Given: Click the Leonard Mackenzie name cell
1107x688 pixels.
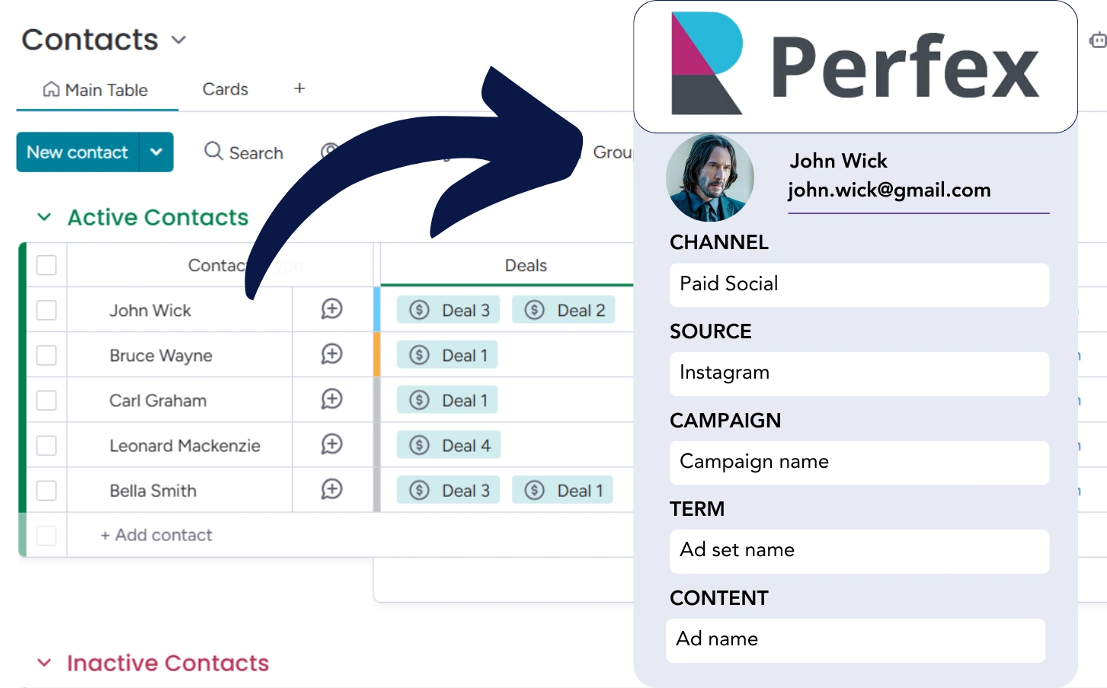Looking at the screenshot, I should click(185, 445).
